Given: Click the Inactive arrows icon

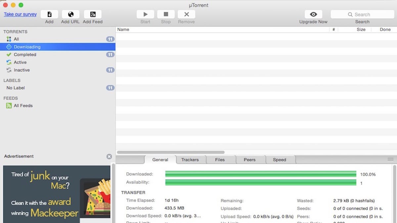Looking at the screenshot, I should coord(9,70).
